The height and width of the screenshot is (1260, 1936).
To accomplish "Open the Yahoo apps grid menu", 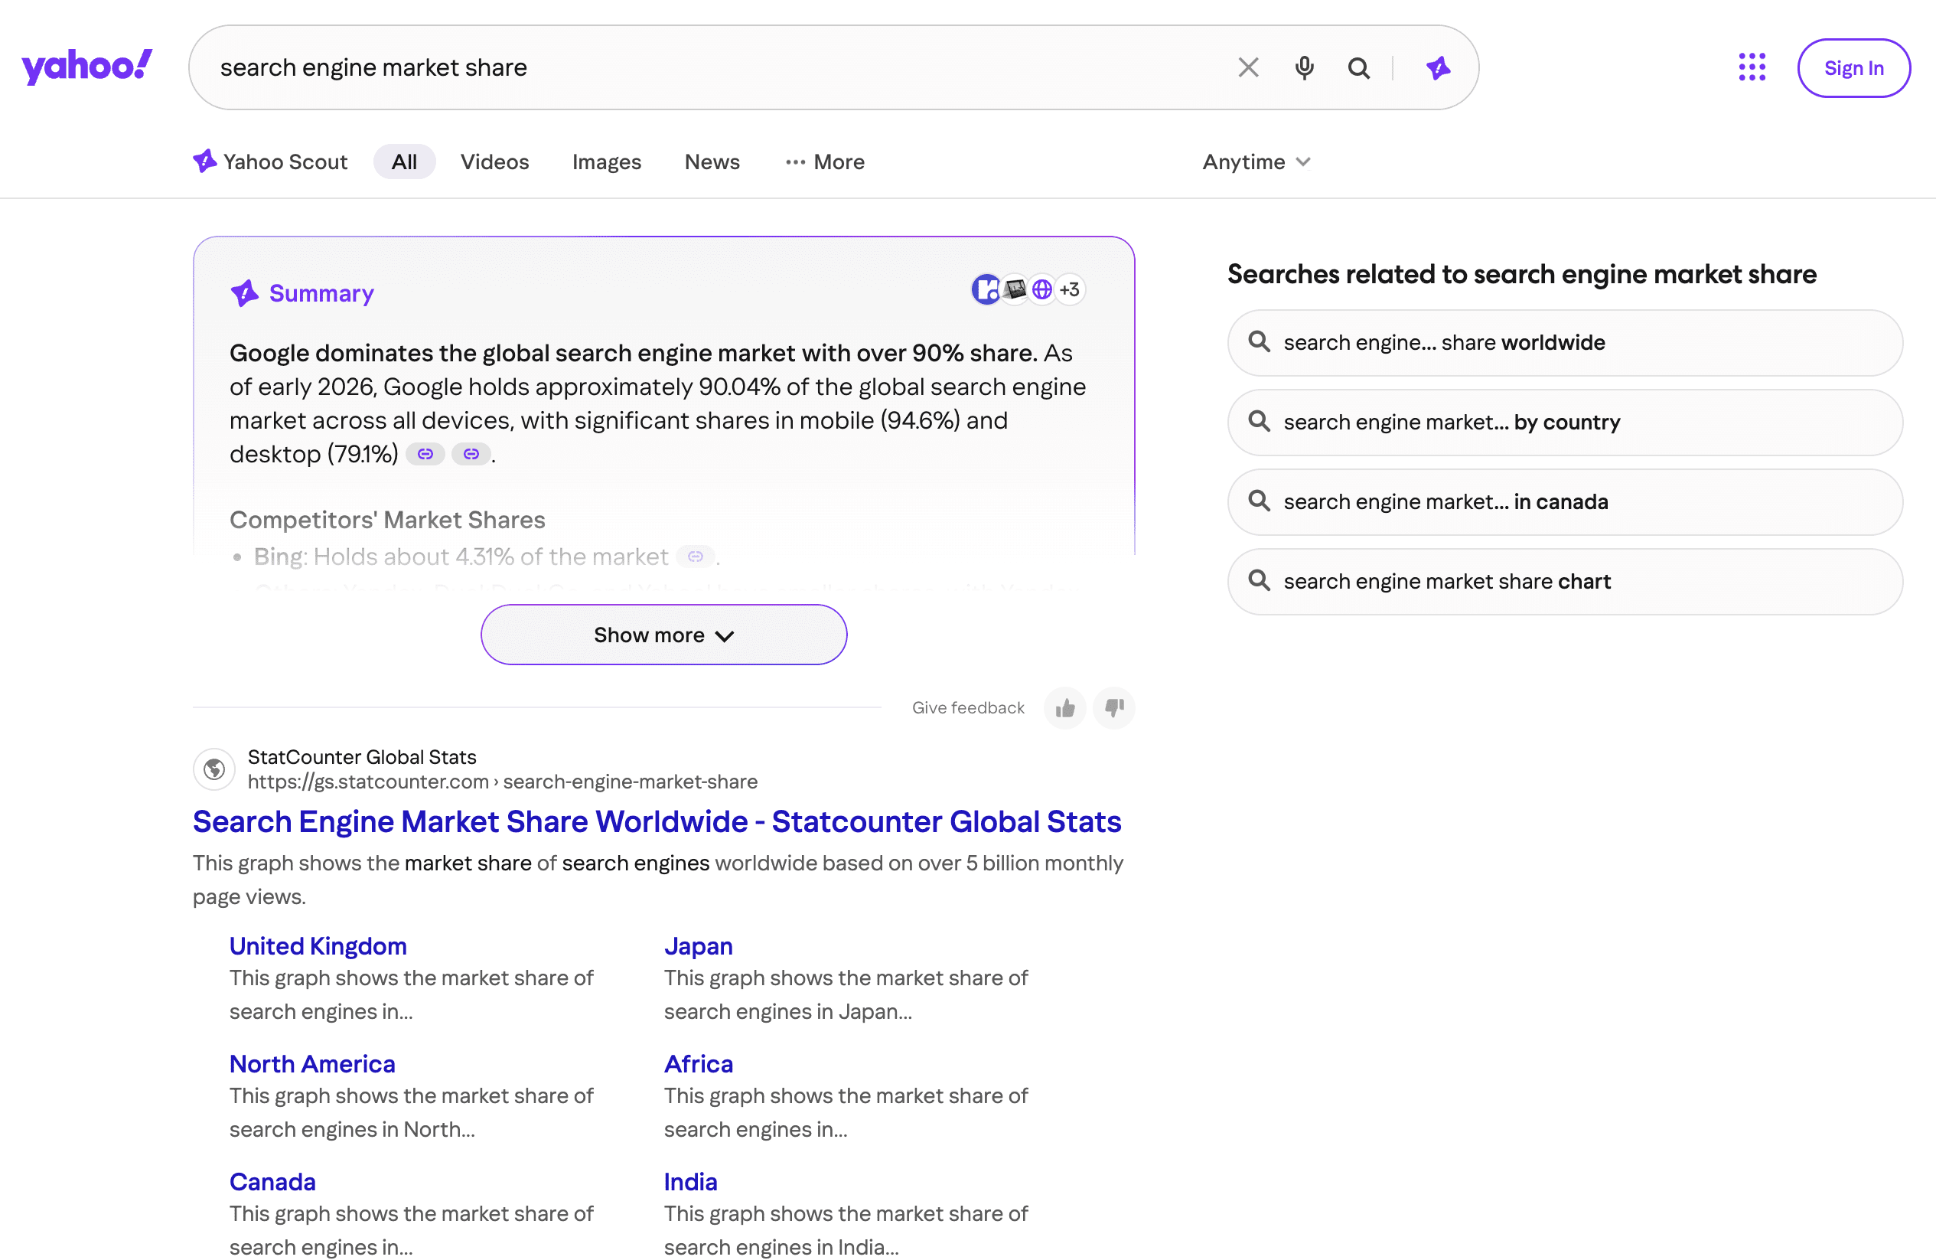I will coord(1752,67).
